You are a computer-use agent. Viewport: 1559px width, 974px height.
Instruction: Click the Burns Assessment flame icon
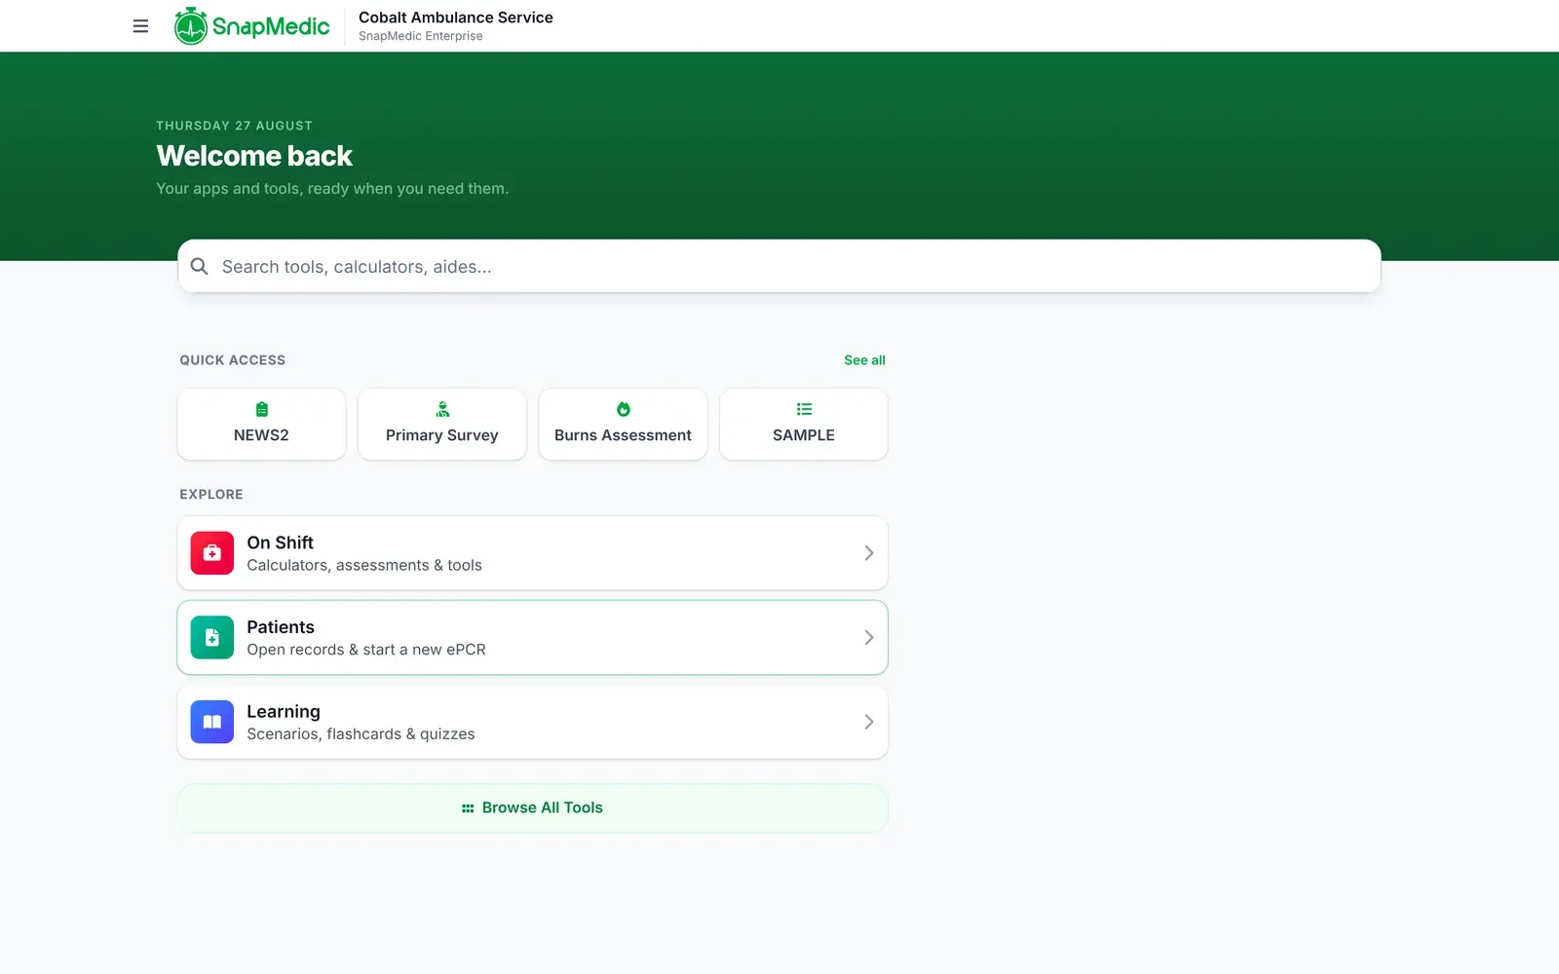[624, 409]
